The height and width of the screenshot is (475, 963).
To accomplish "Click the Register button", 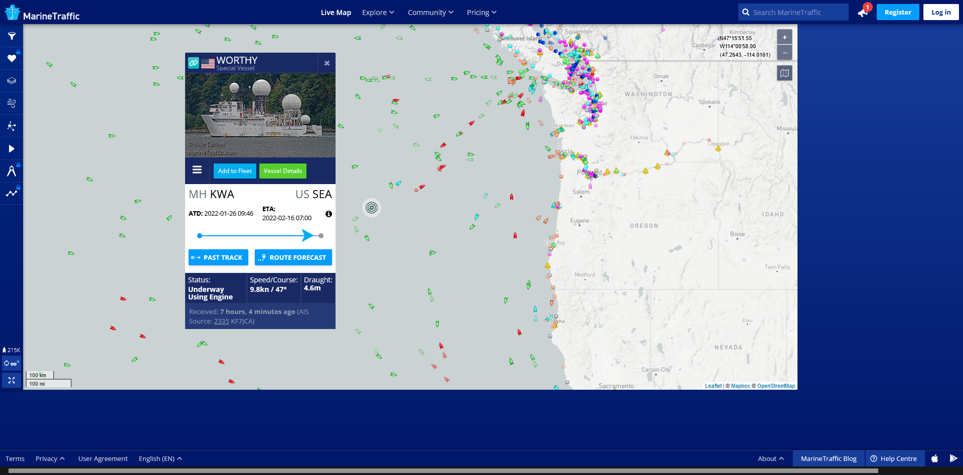I will click(x=898, y=12).
